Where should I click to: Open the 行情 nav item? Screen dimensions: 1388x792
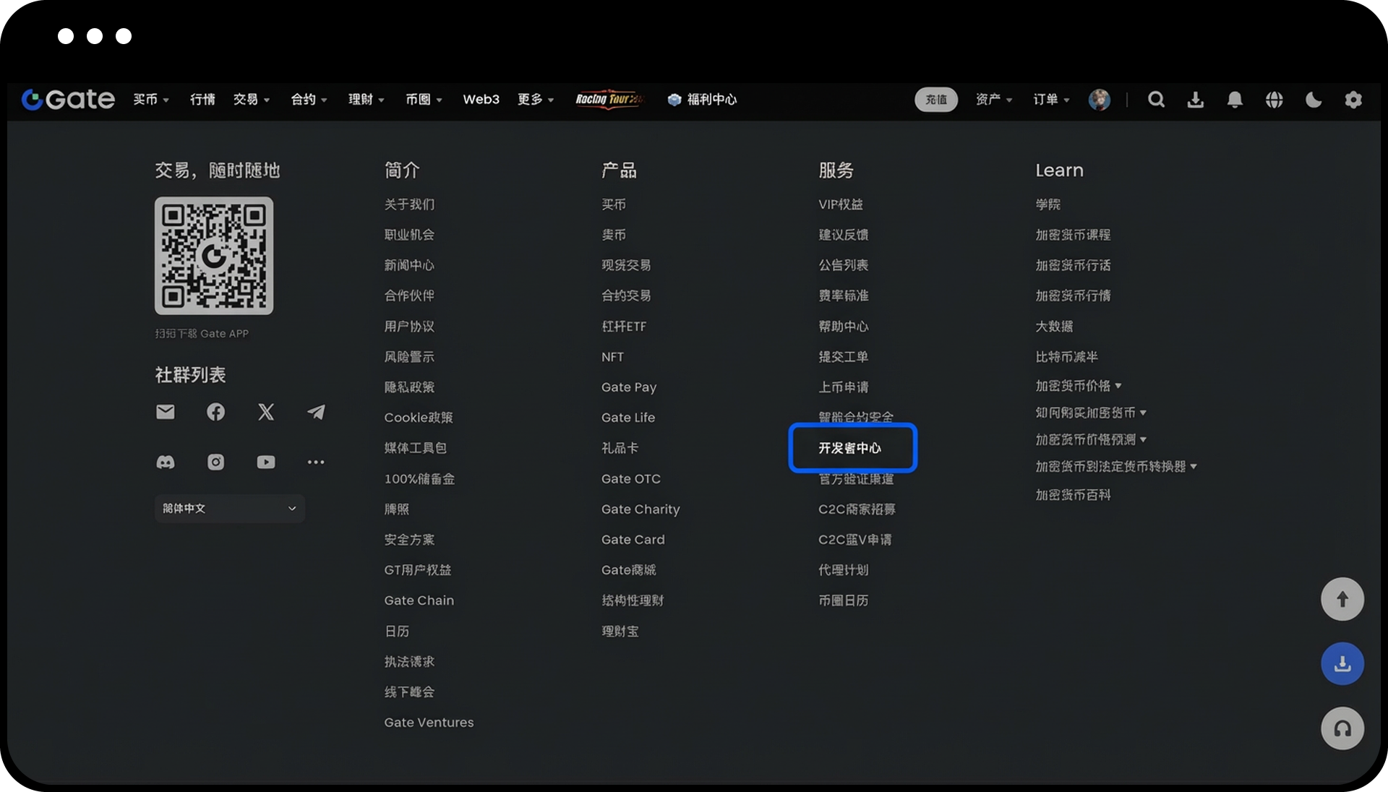tap(202, 100)
